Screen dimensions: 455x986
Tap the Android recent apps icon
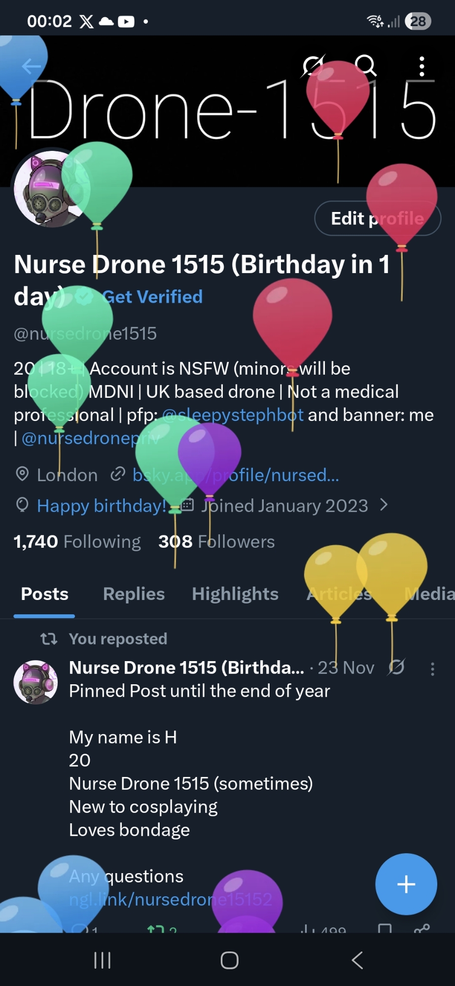pyautogui.click(x=102, y=960)
